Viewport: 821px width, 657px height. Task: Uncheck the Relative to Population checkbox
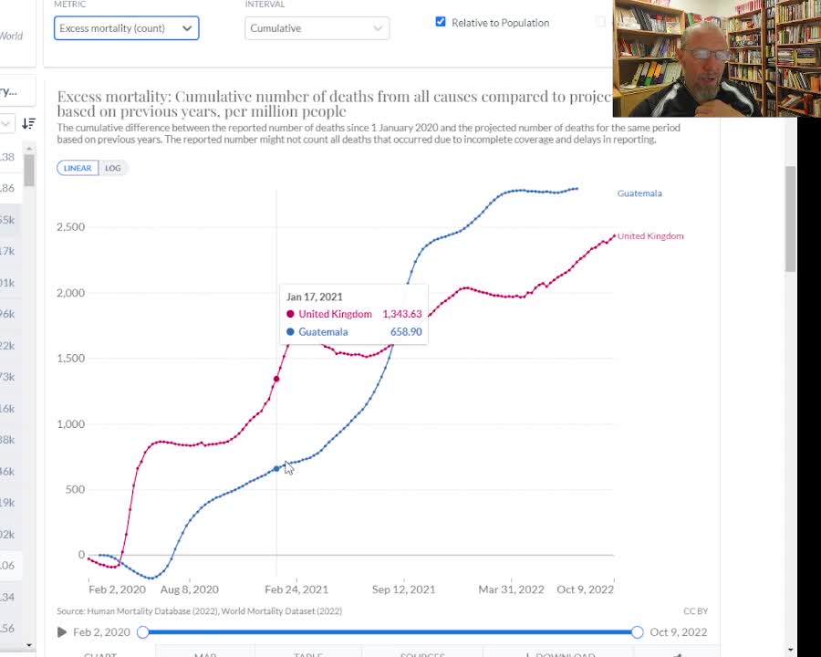point(441,22)
